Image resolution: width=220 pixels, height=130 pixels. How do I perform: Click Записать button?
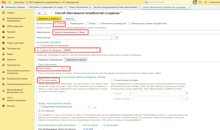point(70,19)
